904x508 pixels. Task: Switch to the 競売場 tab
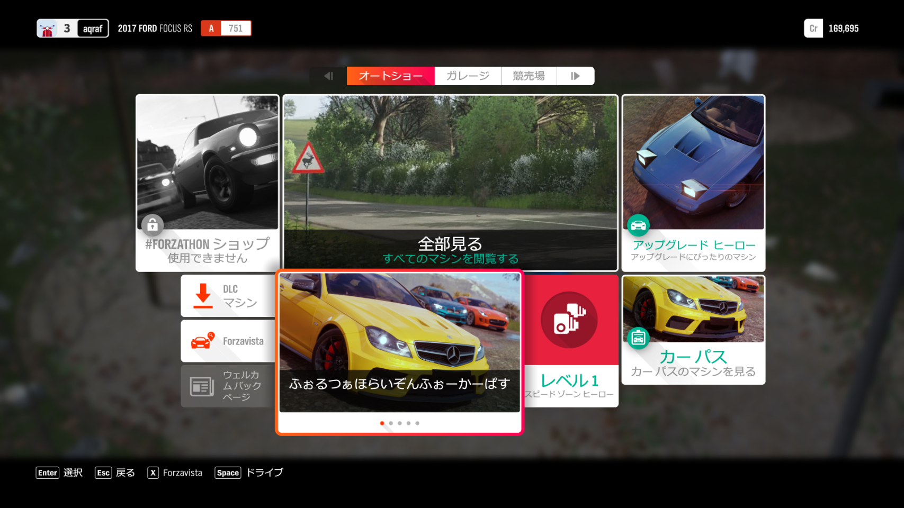[529, 76]
